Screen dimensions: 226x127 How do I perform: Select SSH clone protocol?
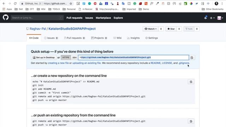tap(75, 58)
